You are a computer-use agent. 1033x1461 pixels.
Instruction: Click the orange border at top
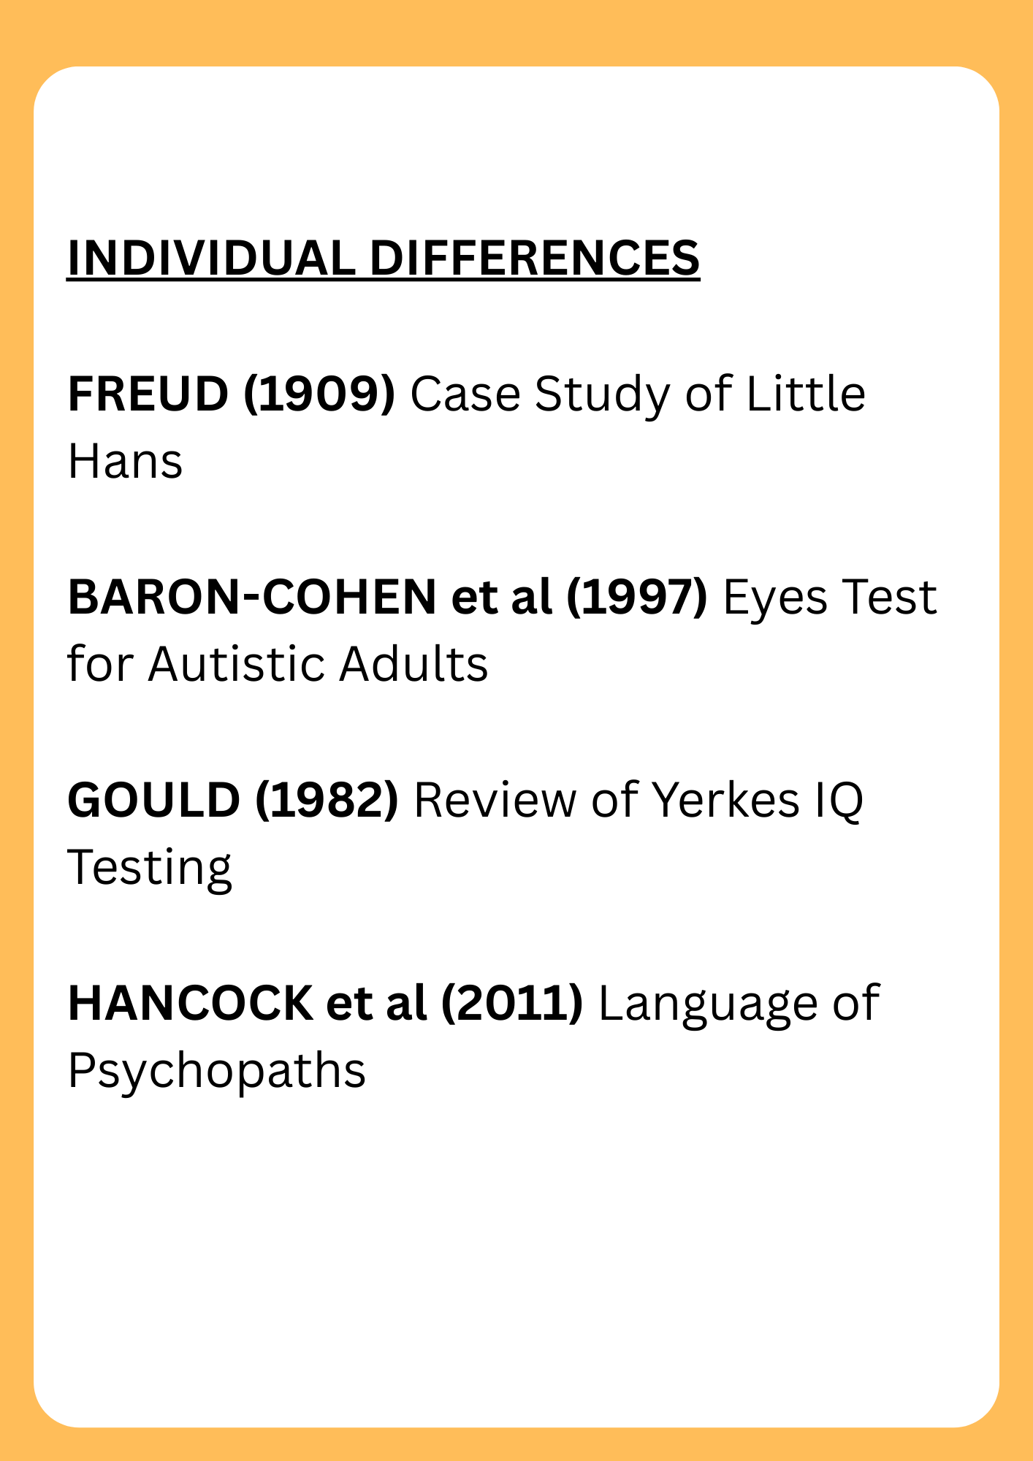click(x=516, y=33)
